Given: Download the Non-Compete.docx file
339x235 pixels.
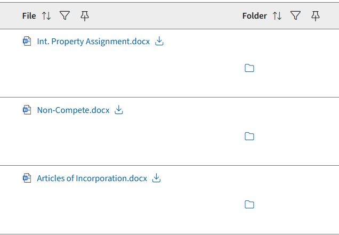Looking at the screenshot, I should pos(119,110).
